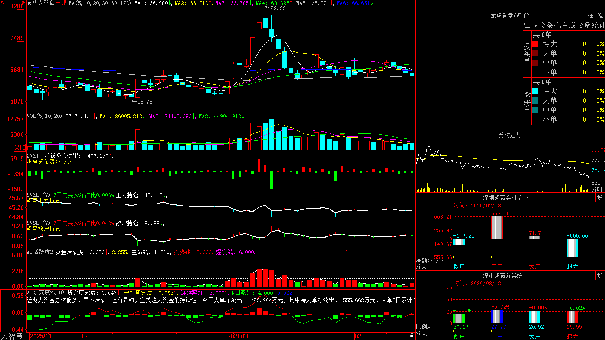The height and width of the screenshot is (340, 605).
Task: Open settings 设 for 深圳超赢实时监控
Action: click(600, 198)
